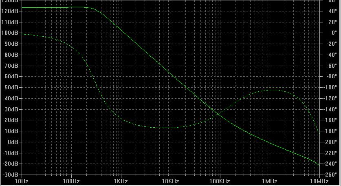Click the -20dB gain axis label

pyautogui.click(x=10, y=164)
